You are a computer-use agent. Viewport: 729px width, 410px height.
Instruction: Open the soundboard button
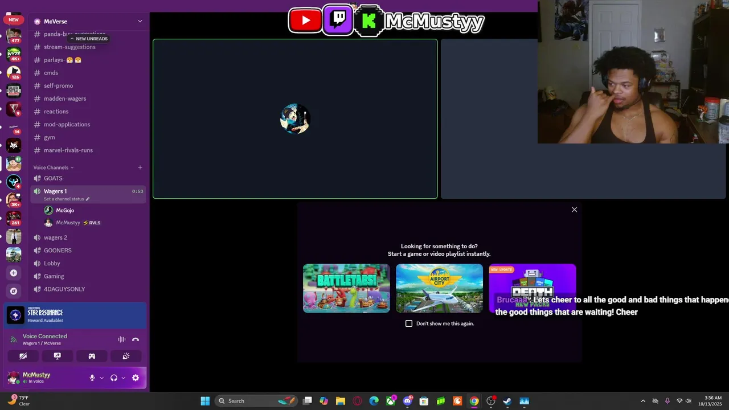126,356
